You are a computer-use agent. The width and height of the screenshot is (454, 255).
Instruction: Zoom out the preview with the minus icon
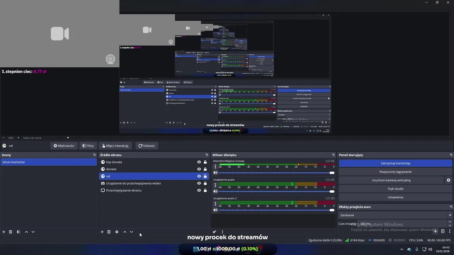(3, 138)
